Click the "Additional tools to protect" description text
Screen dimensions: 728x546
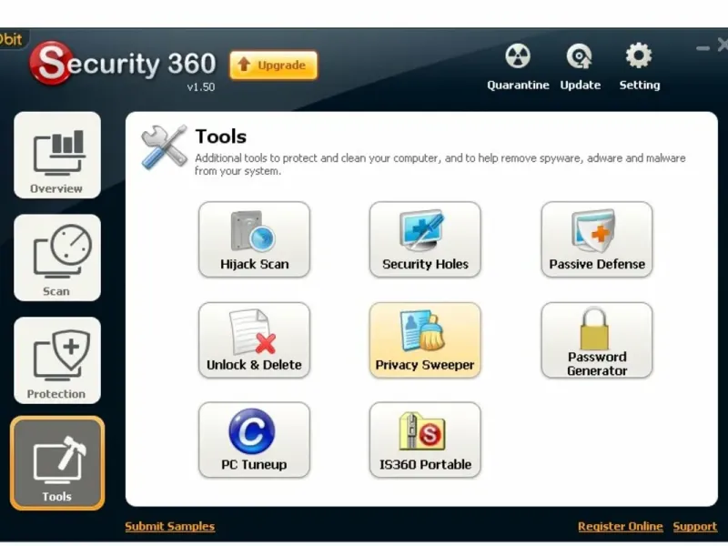440,165
